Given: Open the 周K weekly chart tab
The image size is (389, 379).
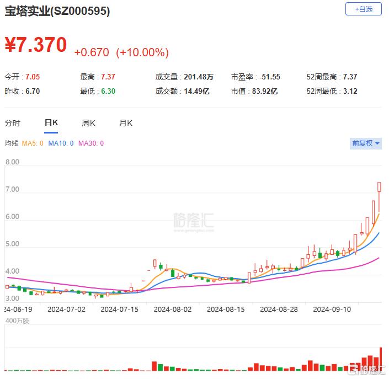Looking at the screenshot, I should click(88, 123).
